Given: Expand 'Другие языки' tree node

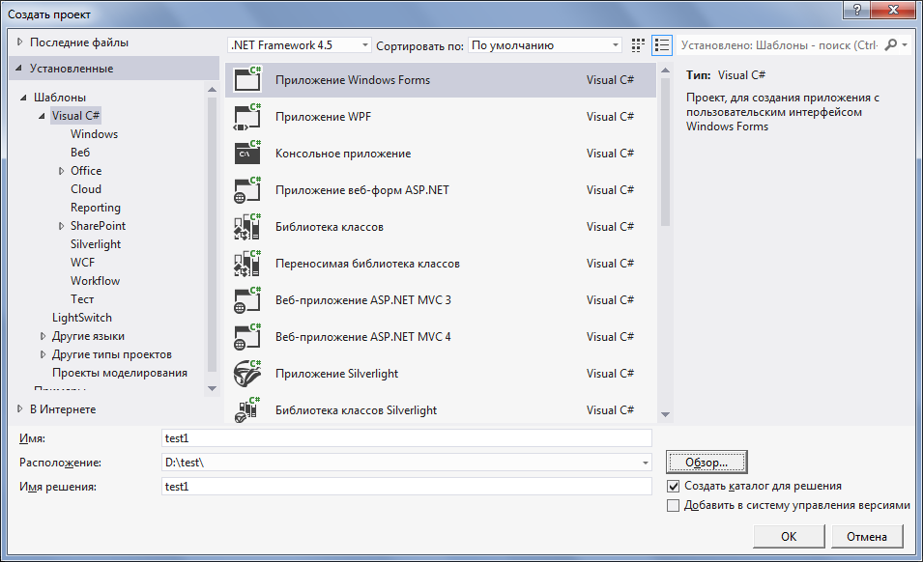Looking at the screenshot, I should [43, 336].
